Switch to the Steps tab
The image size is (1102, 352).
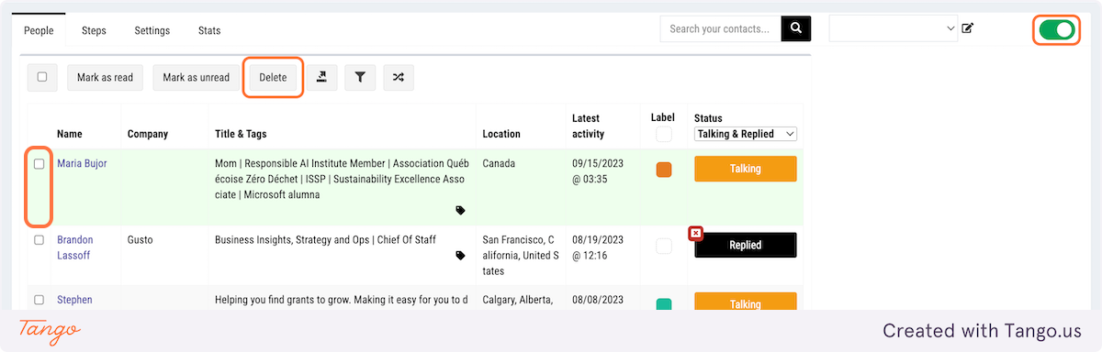(94, 30)
